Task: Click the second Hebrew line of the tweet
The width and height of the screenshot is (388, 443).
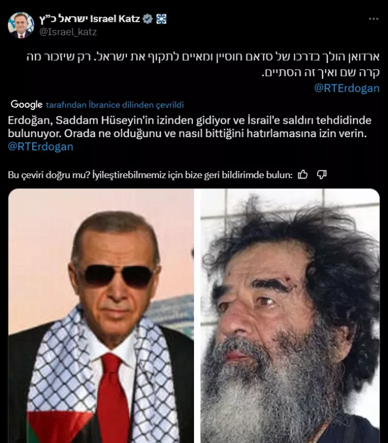Action: (321, 72)
